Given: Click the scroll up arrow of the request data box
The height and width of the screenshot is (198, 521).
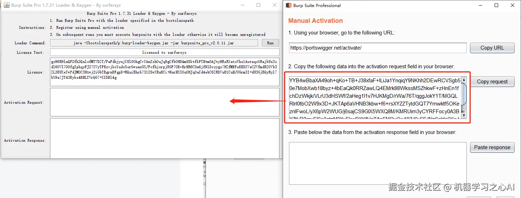Looking at the screenshot, I should coord(464,80).
